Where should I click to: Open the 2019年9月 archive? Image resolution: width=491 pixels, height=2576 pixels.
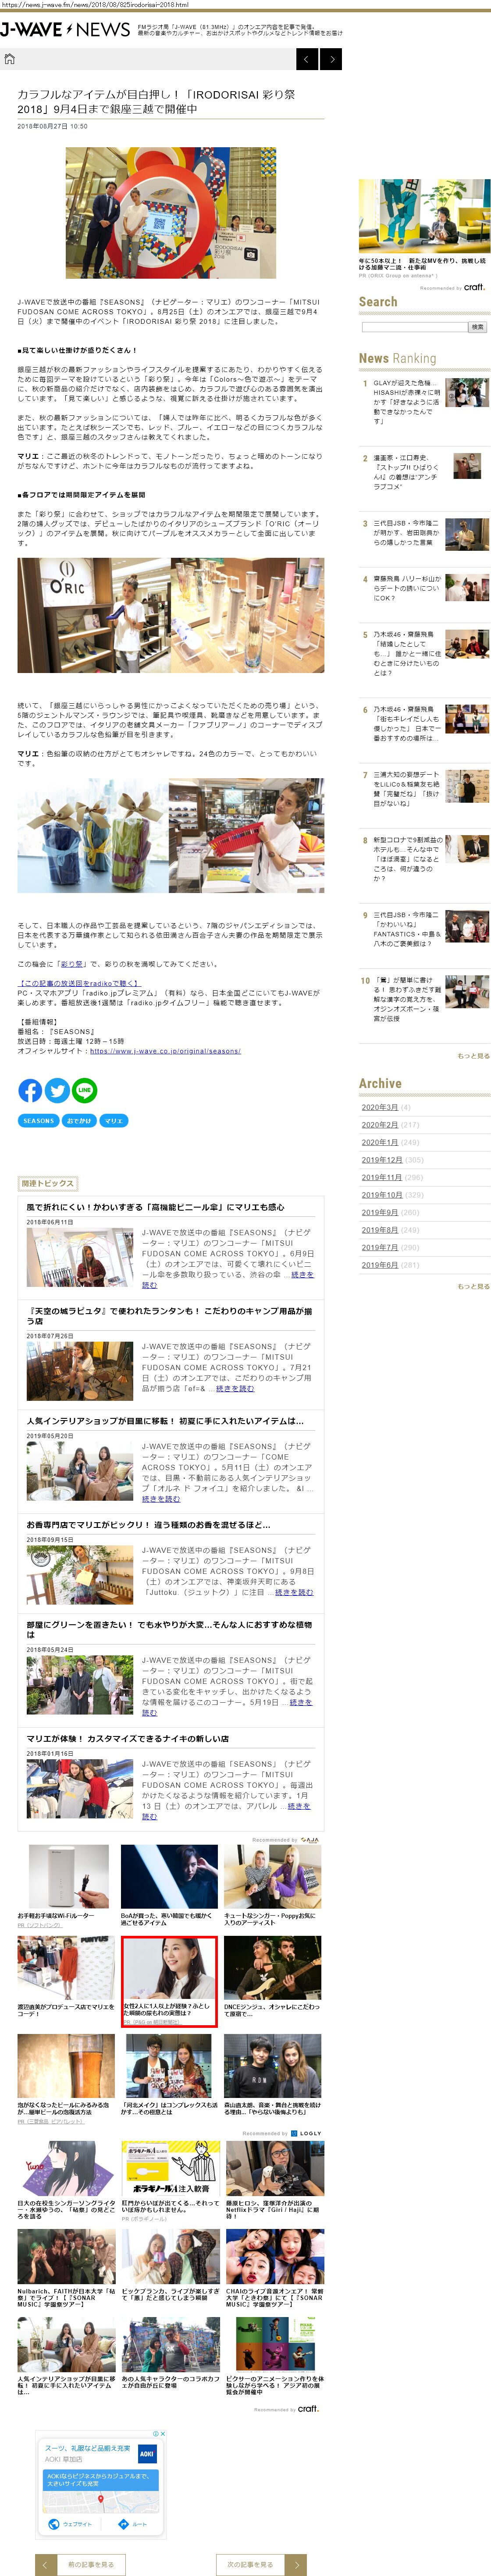[379, 1212]
